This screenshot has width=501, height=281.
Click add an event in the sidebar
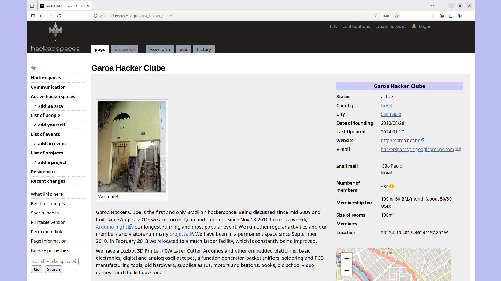pos(52,143)
